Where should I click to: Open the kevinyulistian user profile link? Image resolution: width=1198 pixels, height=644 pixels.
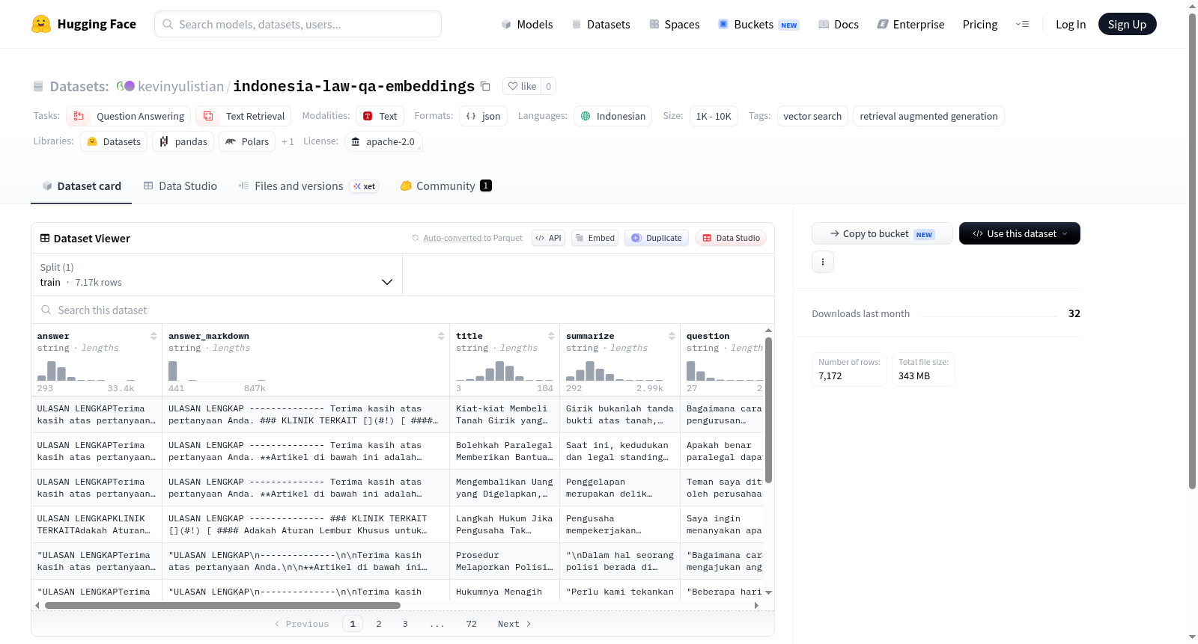[180, 86]
